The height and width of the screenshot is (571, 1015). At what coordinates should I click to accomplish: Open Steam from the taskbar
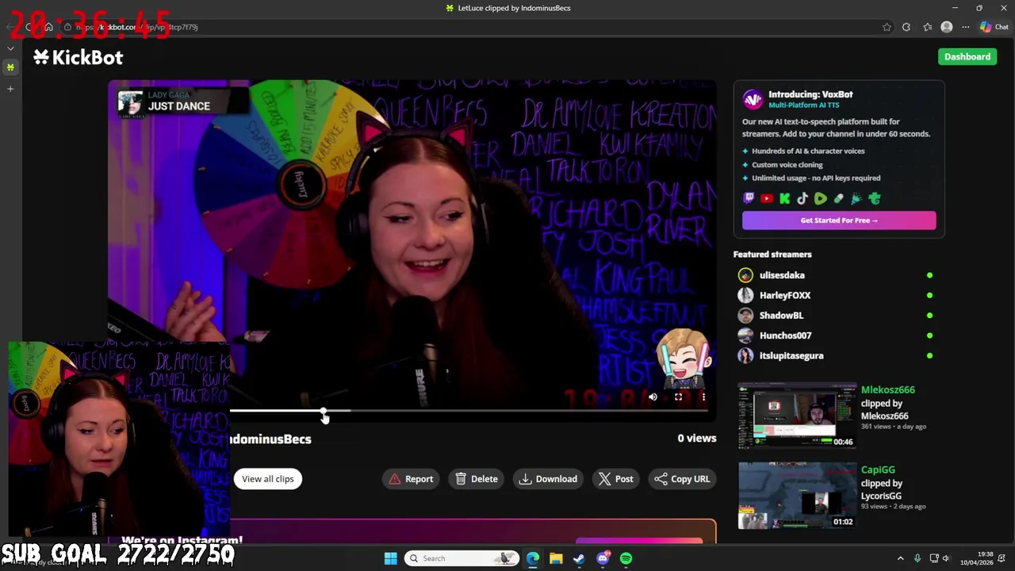[579, 558]
